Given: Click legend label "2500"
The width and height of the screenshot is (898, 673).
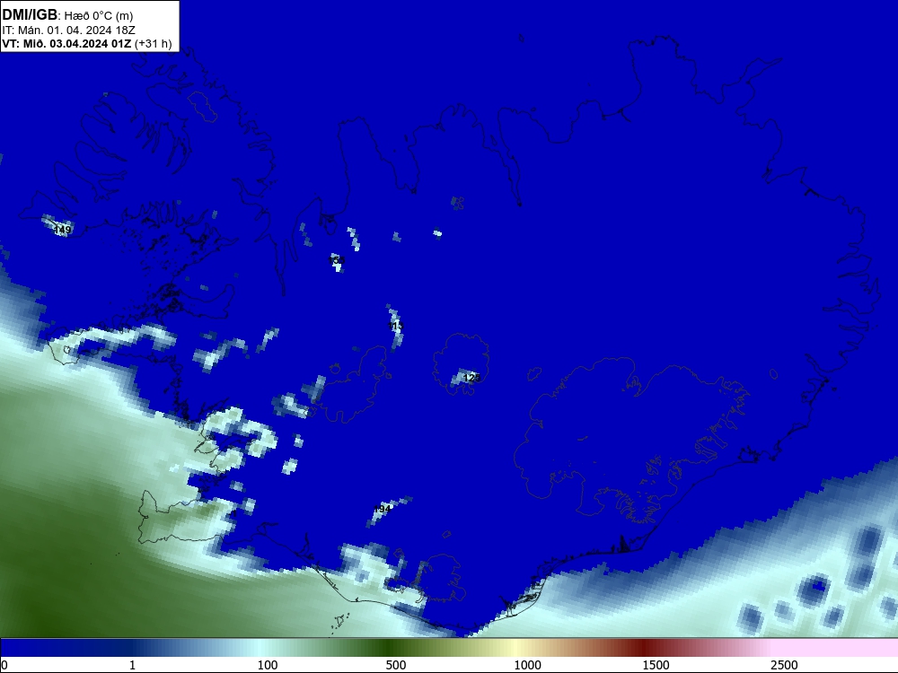Looking at the screenshot, I should point(784,665).
